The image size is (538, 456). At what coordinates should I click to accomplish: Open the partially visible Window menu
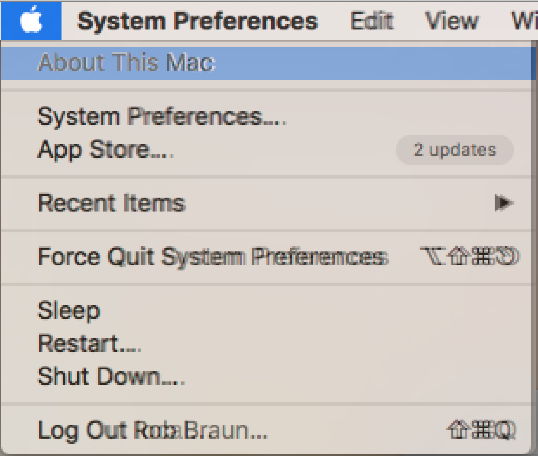(x=524, y=21)
